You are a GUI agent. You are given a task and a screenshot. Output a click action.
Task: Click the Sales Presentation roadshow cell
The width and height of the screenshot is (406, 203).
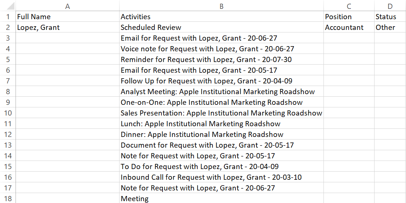click(221, 113)
